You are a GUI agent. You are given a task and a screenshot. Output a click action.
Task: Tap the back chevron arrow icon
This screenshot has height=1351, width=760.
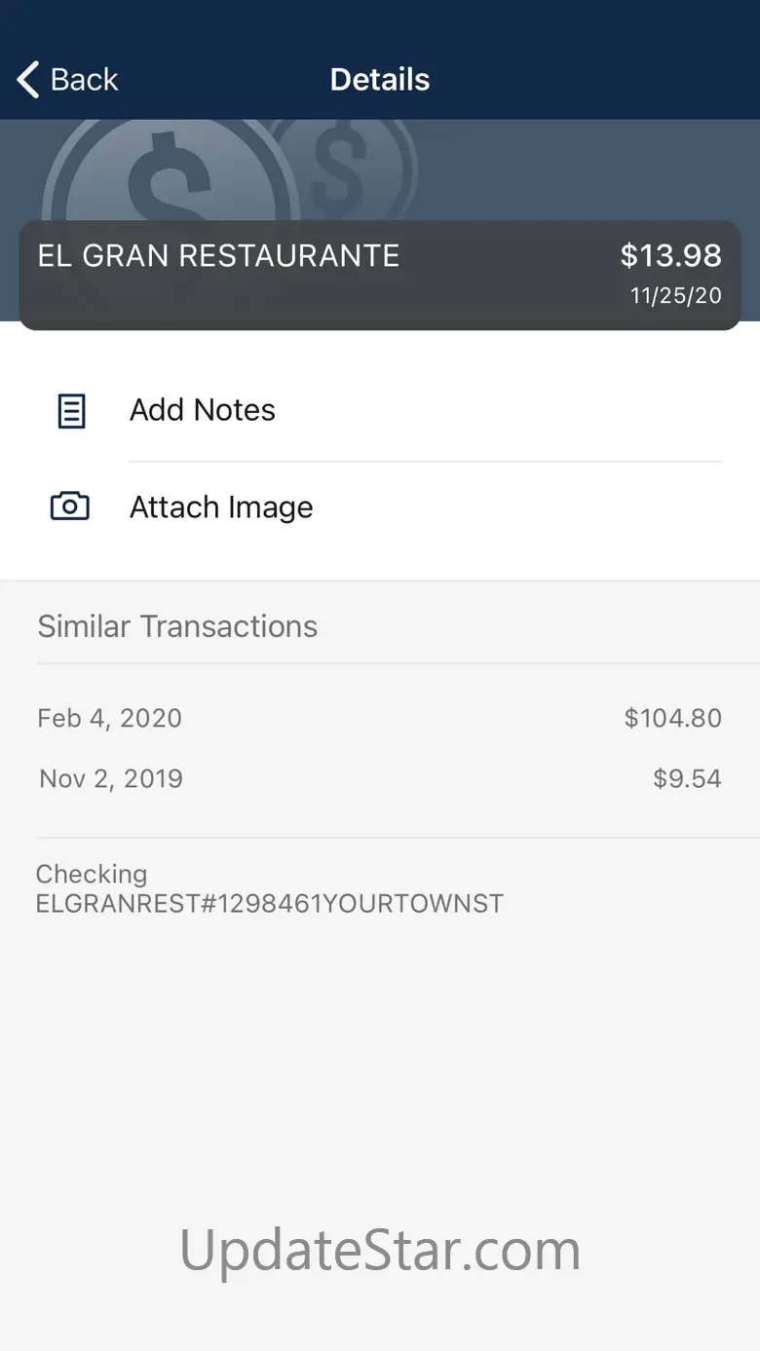pos(28,80)
